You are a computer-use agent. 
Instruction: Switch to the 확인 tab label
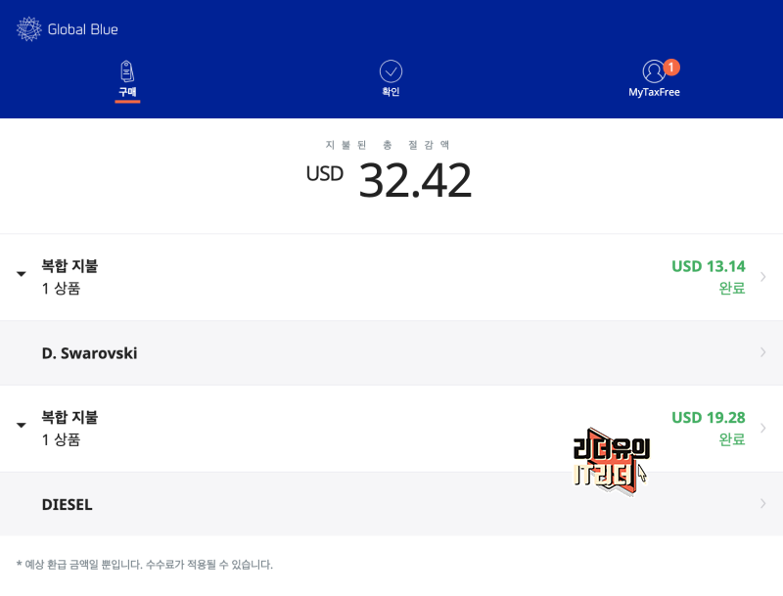[391, 92]
